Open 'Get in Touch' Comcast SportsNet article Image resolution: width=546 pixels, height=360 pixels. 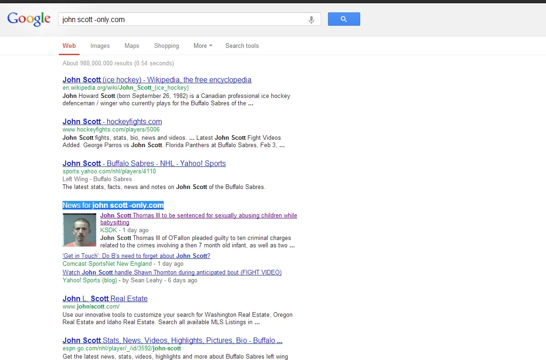(136, 256)
